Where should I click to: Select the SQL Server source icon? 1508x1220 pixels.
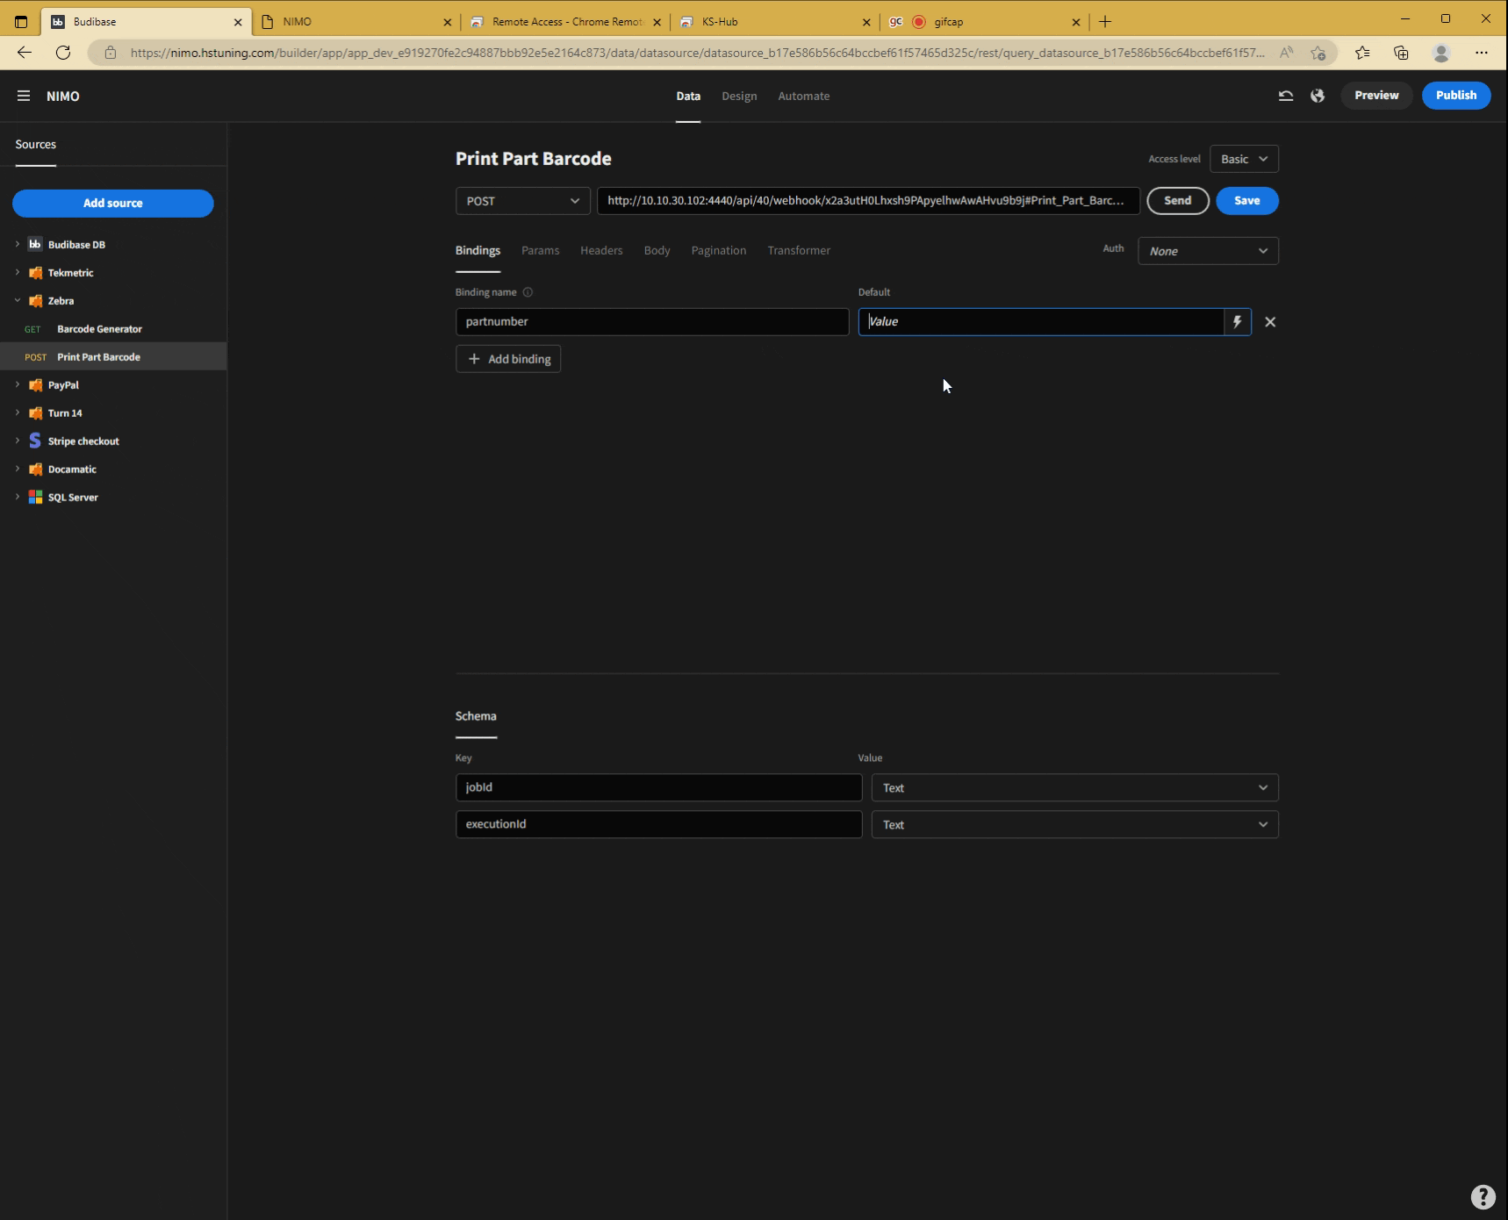click(35, 497)
